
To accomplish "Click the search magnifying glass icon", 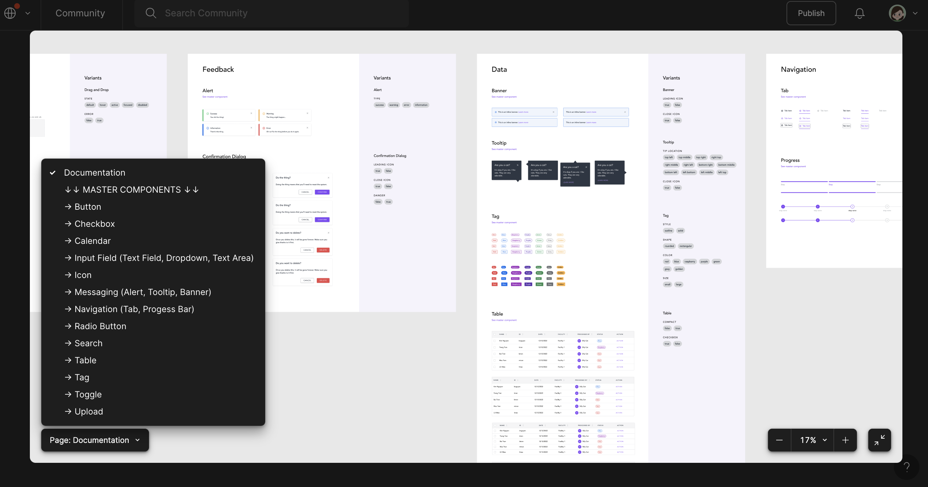I will [151, 13].
